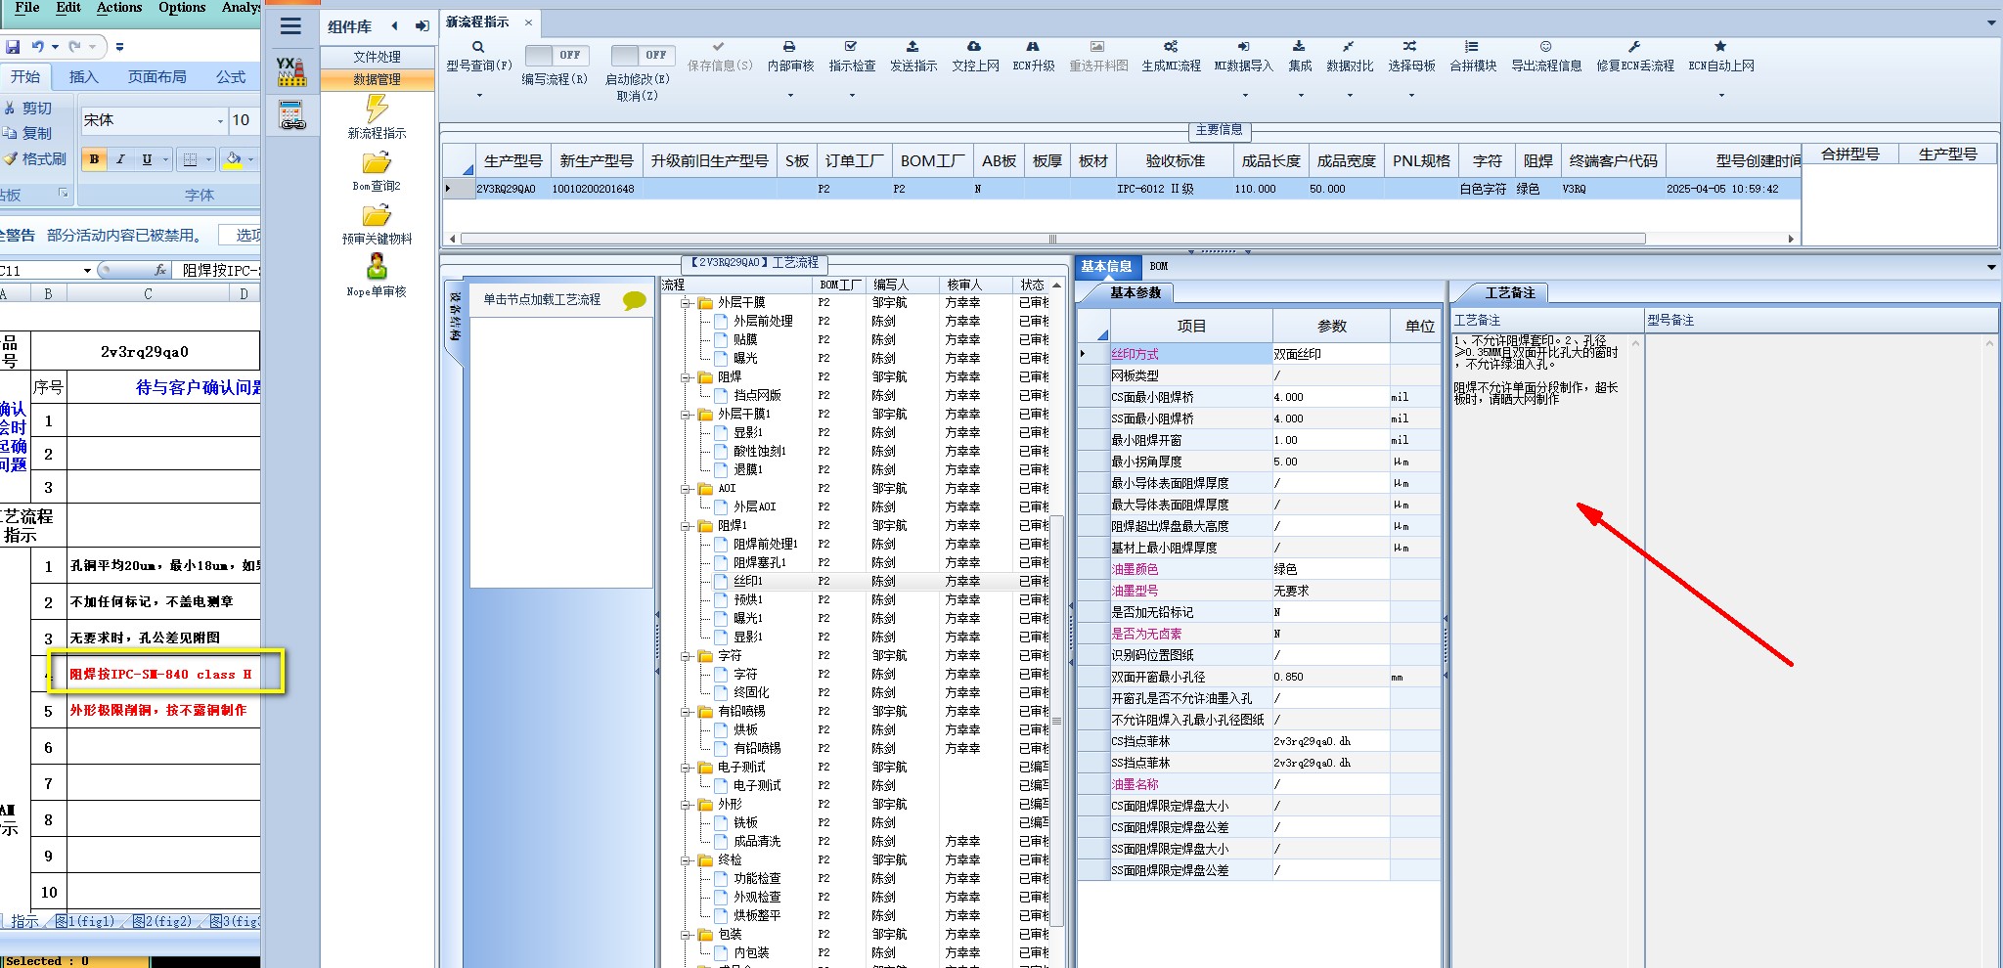This screenshot has width=2003, height=968.
Task: Collapse the 阻焊1 tree node
Action: point(687,526)
